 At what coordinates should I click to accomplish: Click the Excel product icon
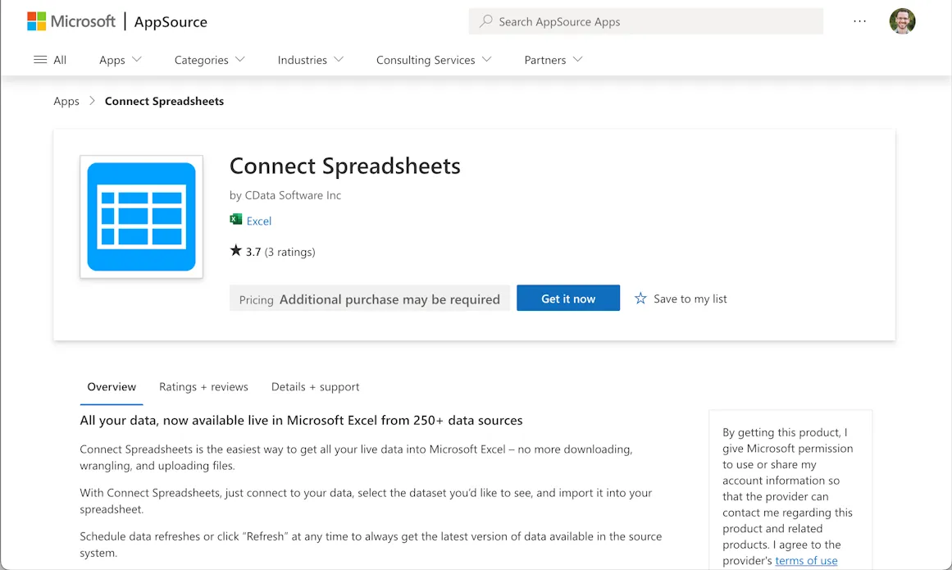click(x=236, y=221)
